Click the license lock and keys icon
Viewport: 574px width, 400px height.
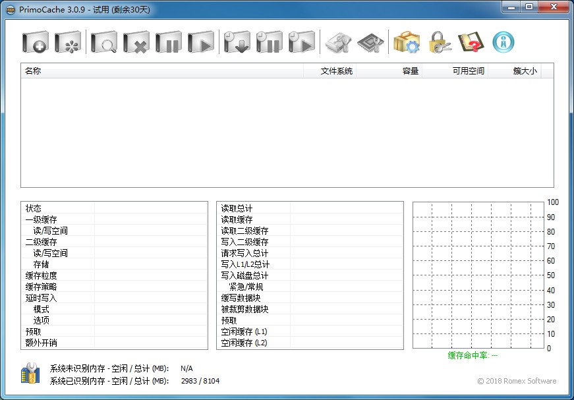439,43
